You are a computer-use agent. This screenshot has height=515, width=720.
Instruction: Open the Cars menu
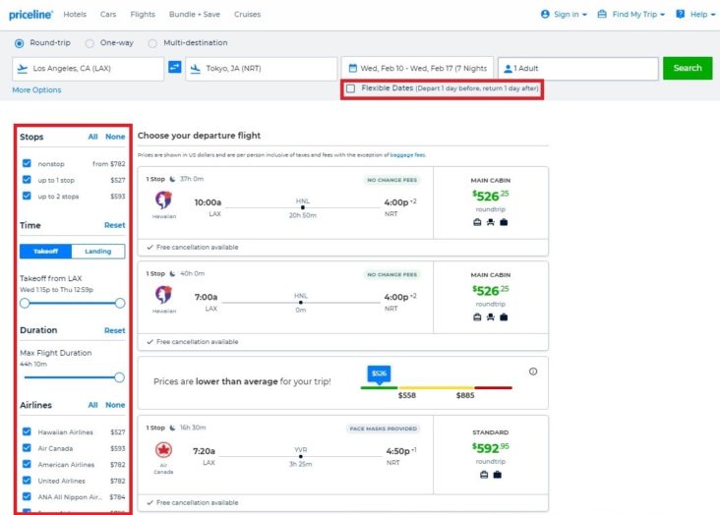coord(108,14)
